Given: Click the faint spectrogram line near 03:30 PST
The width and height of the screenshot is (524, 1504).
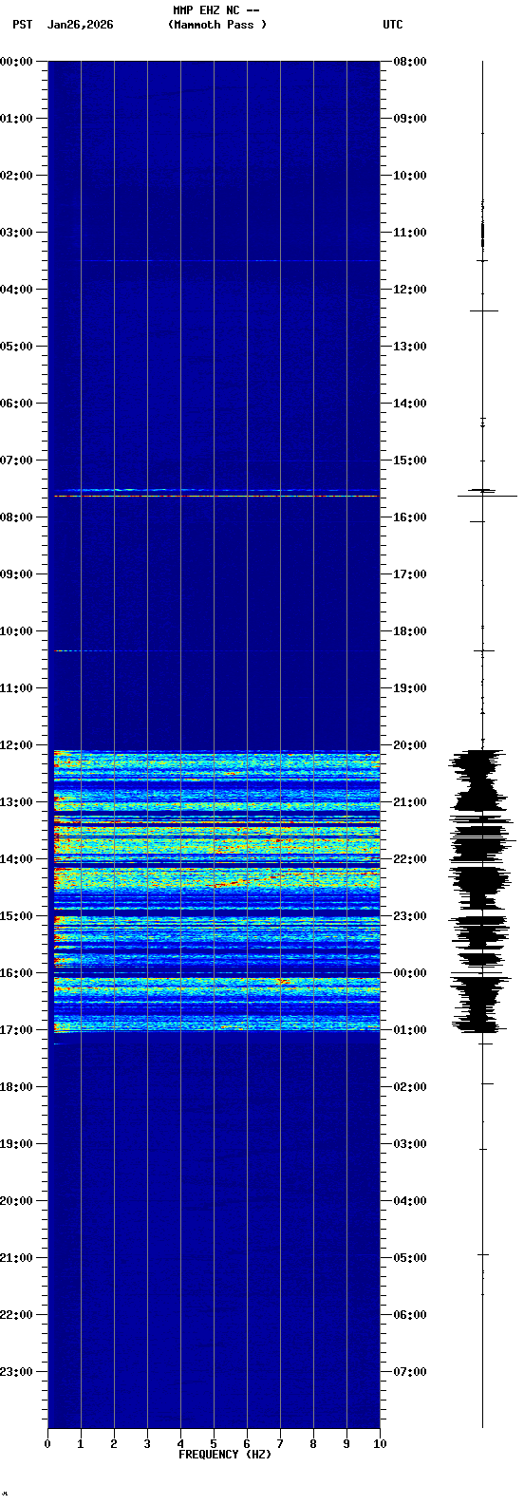Looking at the screenshot, I should click(230, 260).
